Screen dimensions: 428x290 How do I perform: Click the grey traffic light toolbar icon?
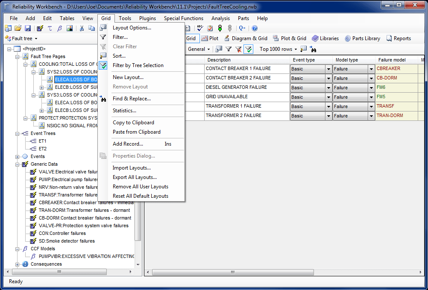point(230,28)
